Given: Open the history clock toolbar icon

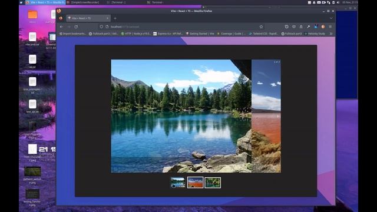Looking at the screenshot, I should [287, 26].
